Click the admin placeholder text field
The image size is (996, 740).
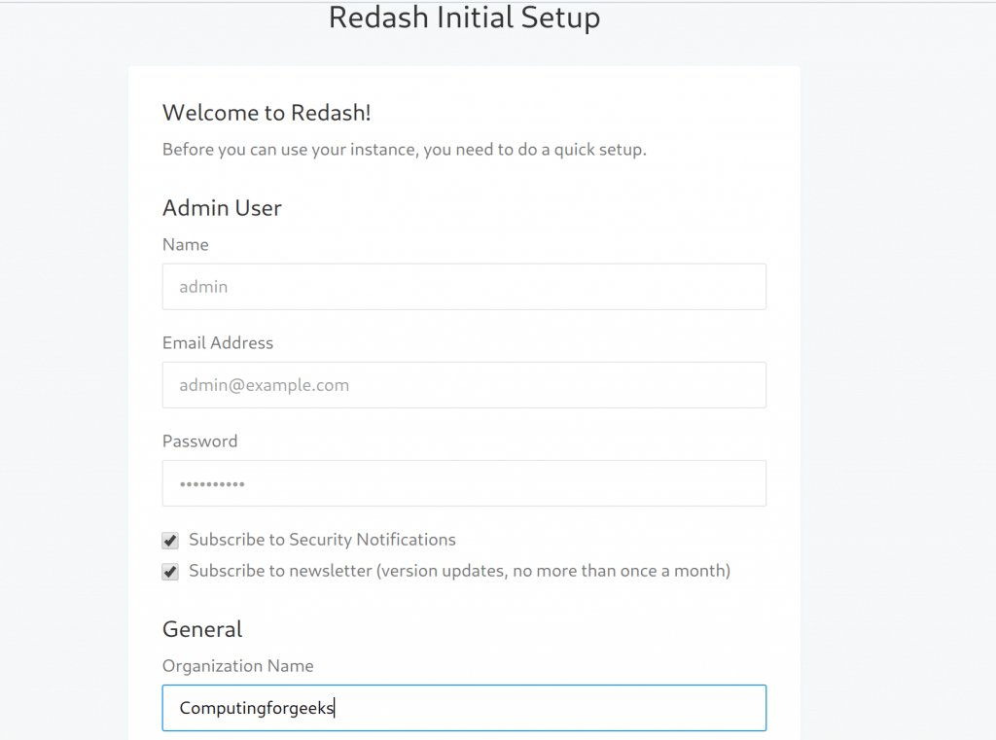pyautogui.click(x=464, y=286)
